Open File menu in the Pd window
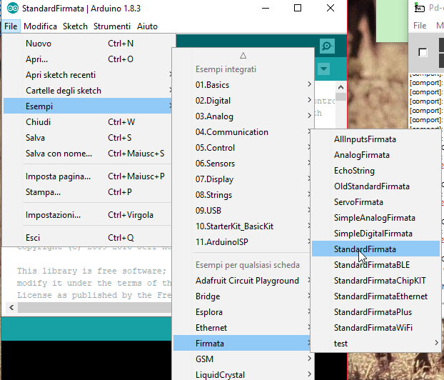 click(420, 26)
